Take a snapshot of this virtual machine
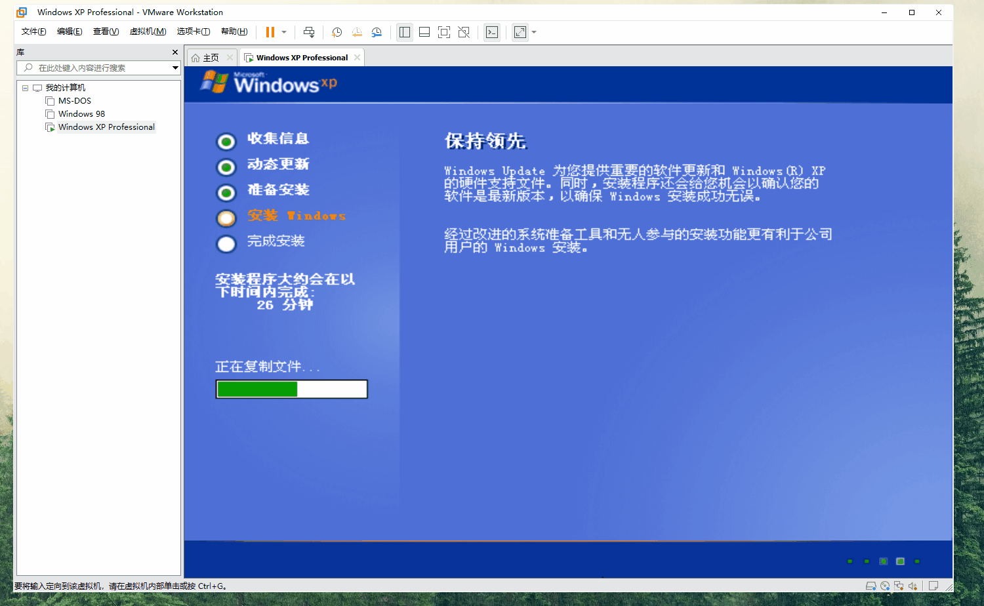 pyautogui.click(x=337, y=32)
